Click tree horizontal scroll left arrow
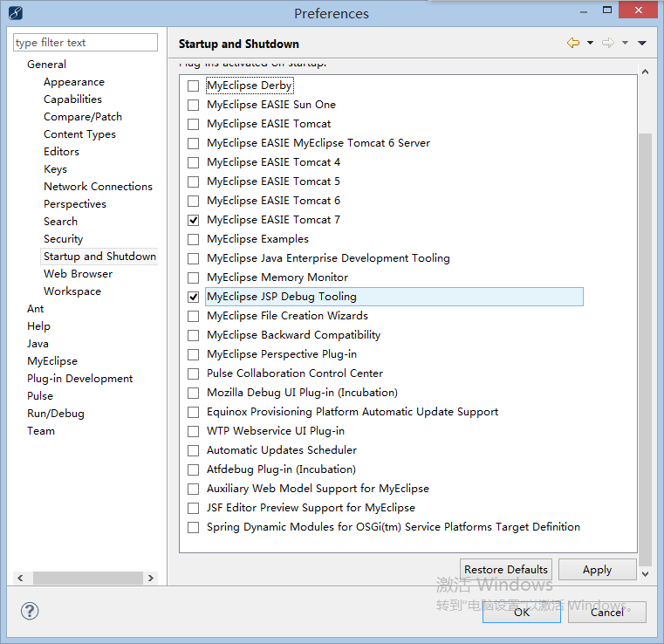 [x=20, y=578]
